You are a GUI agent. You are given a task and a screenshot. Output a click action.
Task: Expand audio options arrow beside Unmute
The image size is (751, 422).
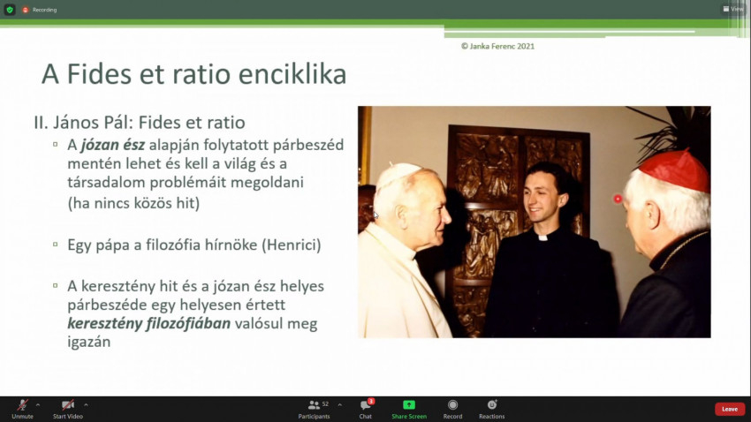coord(38,404)
